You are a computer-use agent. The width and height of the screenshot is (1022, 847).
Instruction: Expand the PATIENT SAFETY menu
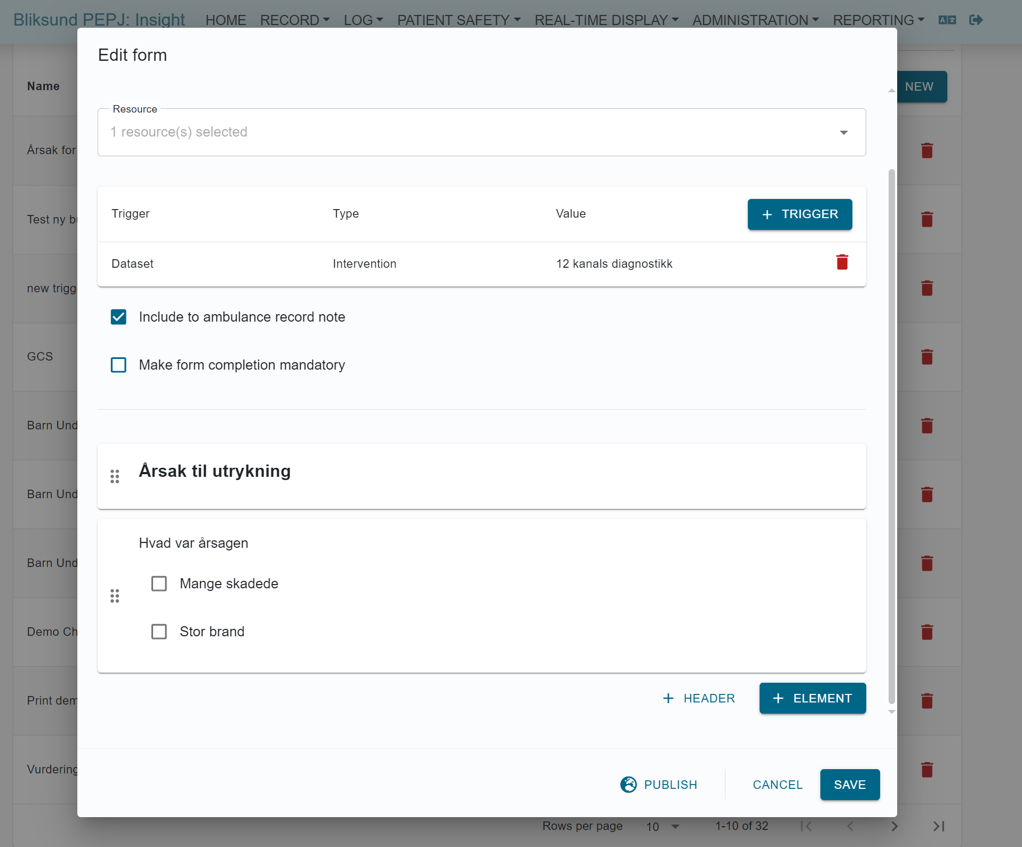(x=459, y=20)
